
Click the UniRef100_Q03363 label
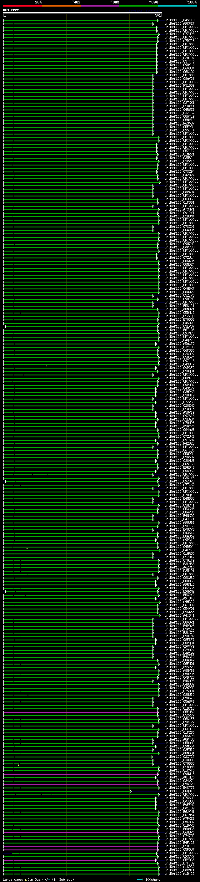(x=179, y=199)
